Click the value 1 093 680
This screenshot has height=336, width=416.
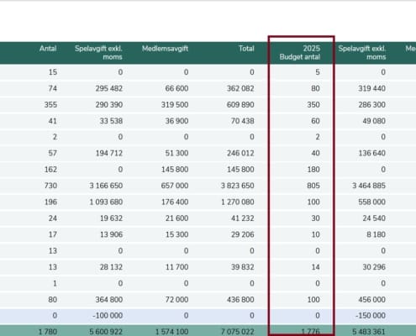[x=106, y=202]
